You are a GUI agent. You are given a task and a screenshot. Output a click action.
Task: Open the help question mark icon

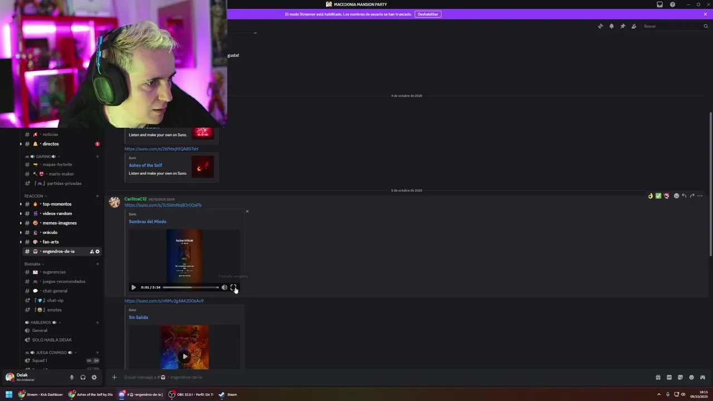672,4
